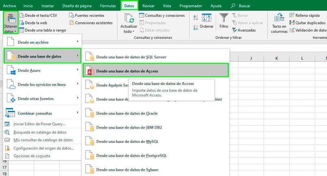The image size is (327, 176).
Task: Open the Archivo tab
Action: 10,6
